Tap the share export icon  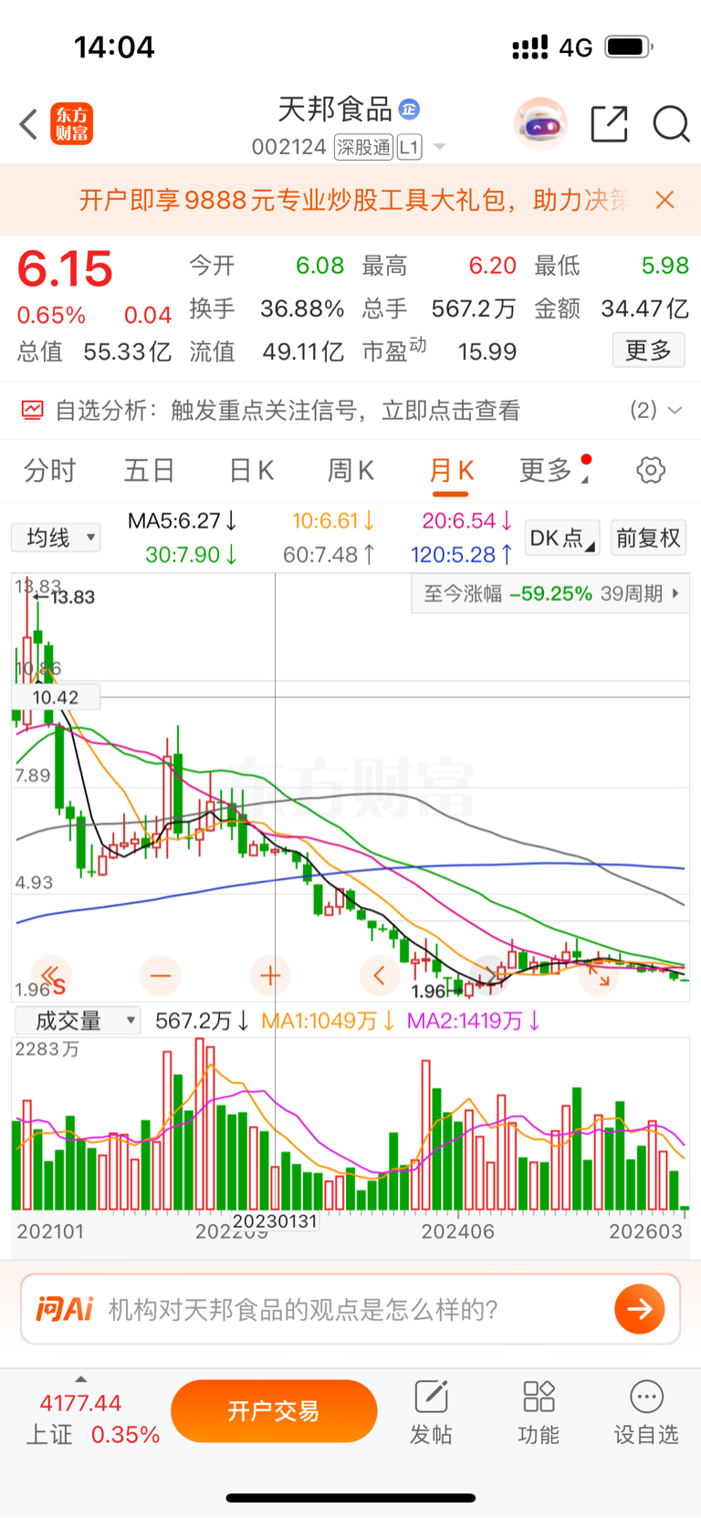pyautogui.click(x=609, y=124)
